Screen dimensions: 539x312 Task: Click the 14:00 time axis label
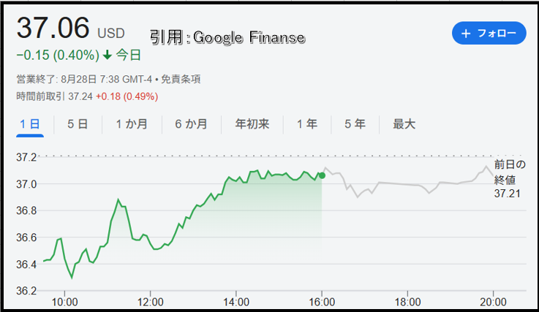click(236, 303)
